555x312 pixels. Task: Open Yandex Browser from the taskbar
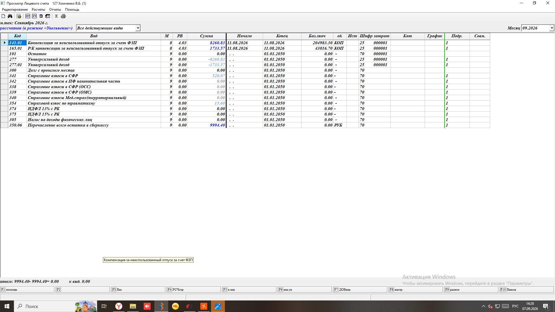119,306
